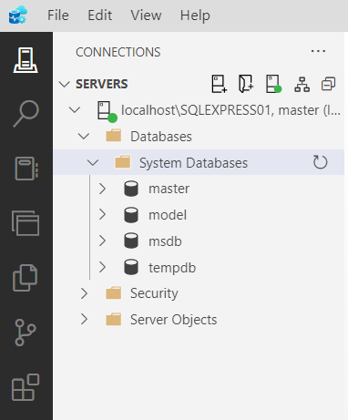Image resolution: width=348 pixels, height=420 pixels.
Task: Click the Collapse All icon
Action: pos(328,84)
